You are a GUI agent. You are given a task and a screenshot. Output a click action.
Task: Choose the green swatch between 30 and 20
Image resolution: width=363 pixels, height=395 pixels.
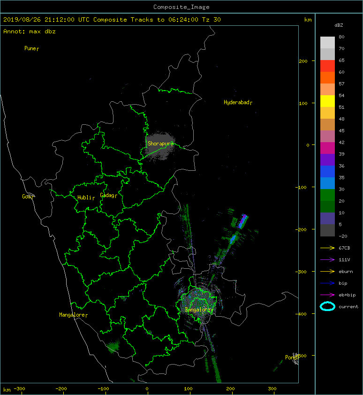tap(327, 195)
